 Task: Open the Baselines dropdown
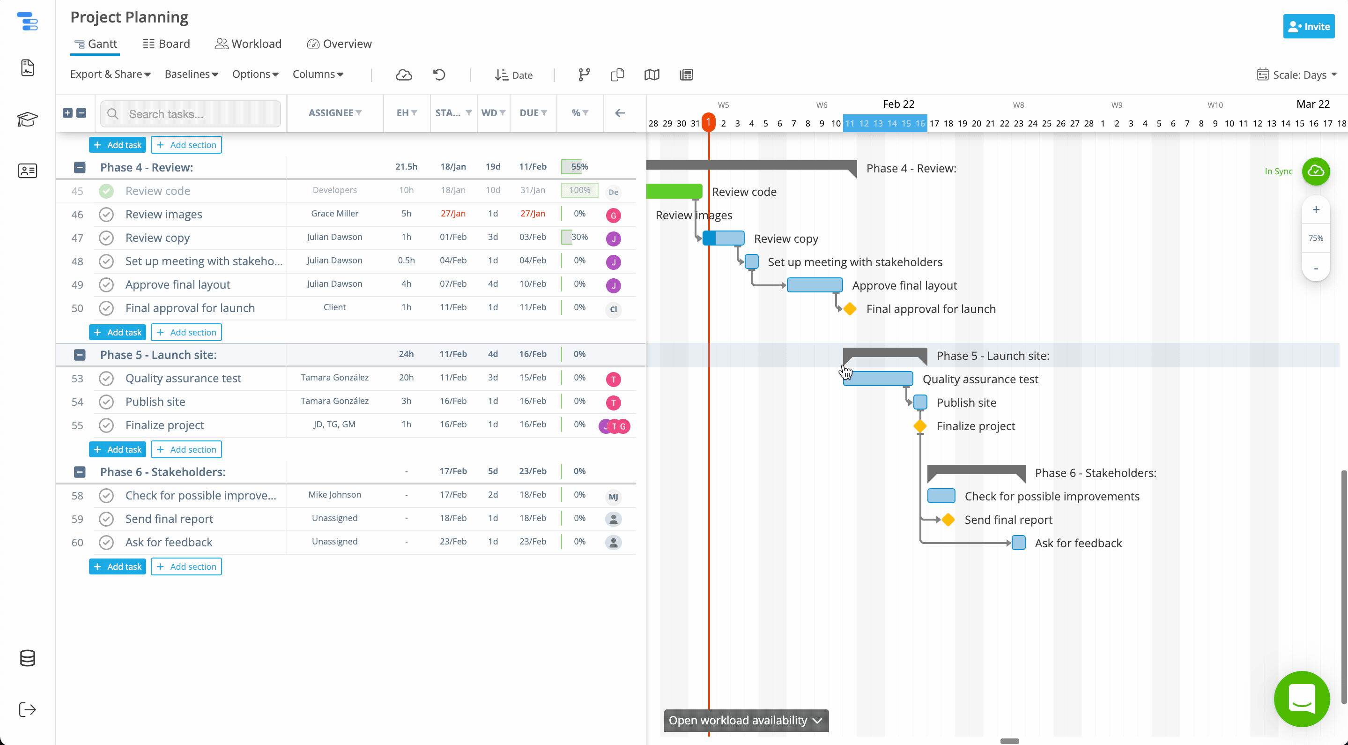tap(191, 74)
